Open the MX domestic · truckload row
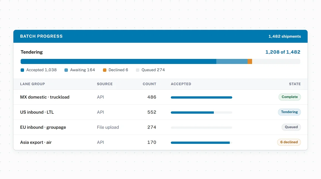The height and width of the screenshot is (179, 321). (160, 97)
